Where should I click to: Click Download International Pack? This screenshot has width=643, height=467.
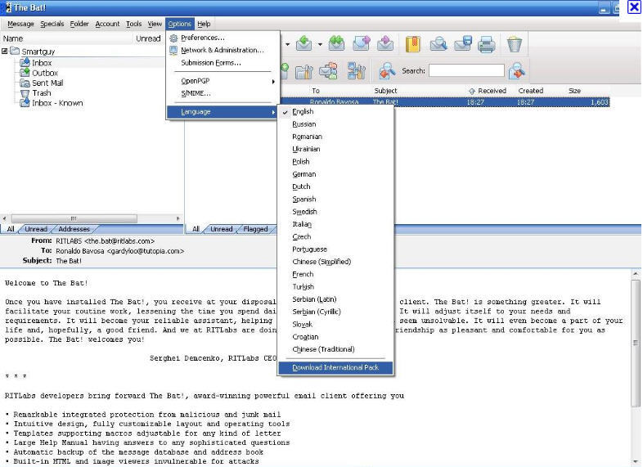(x=335, y=368)
